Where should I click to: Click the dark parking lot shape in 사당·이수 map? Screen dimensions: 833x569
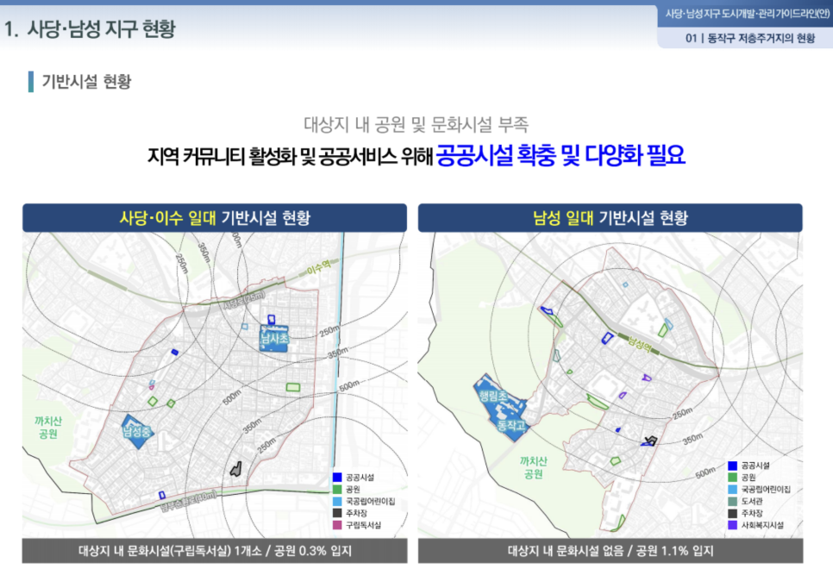tap(236, 469)
